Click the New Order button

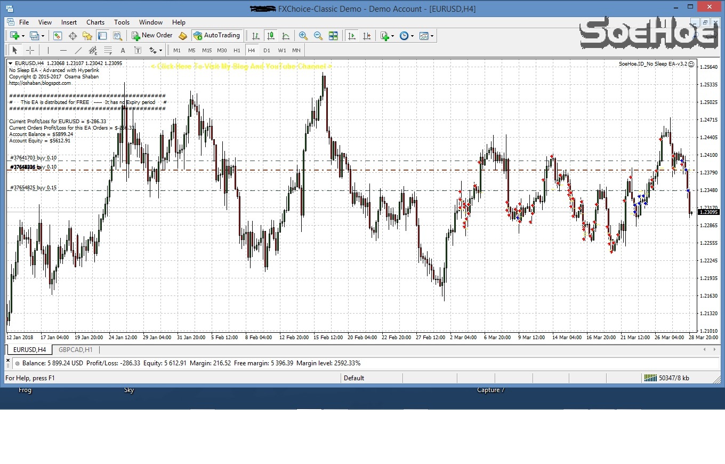[152, 36]
